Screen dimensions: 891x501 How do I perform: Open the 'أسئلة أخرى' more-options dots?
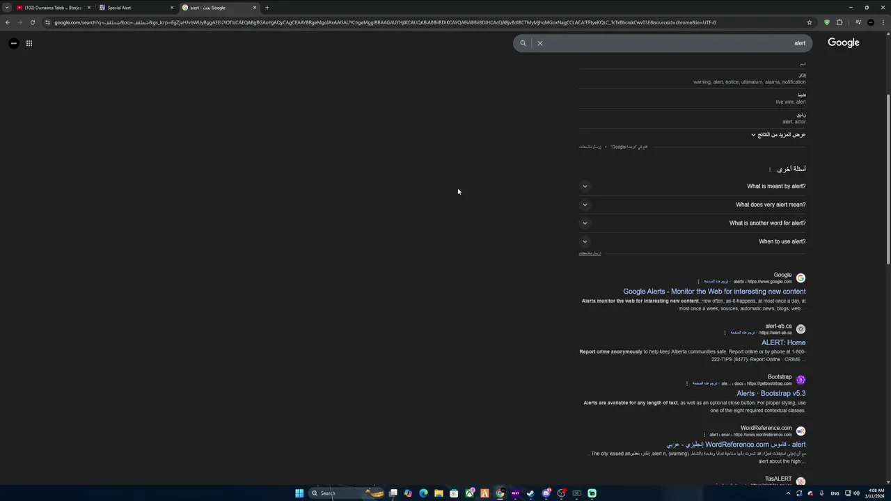click(x=769, y=169)
